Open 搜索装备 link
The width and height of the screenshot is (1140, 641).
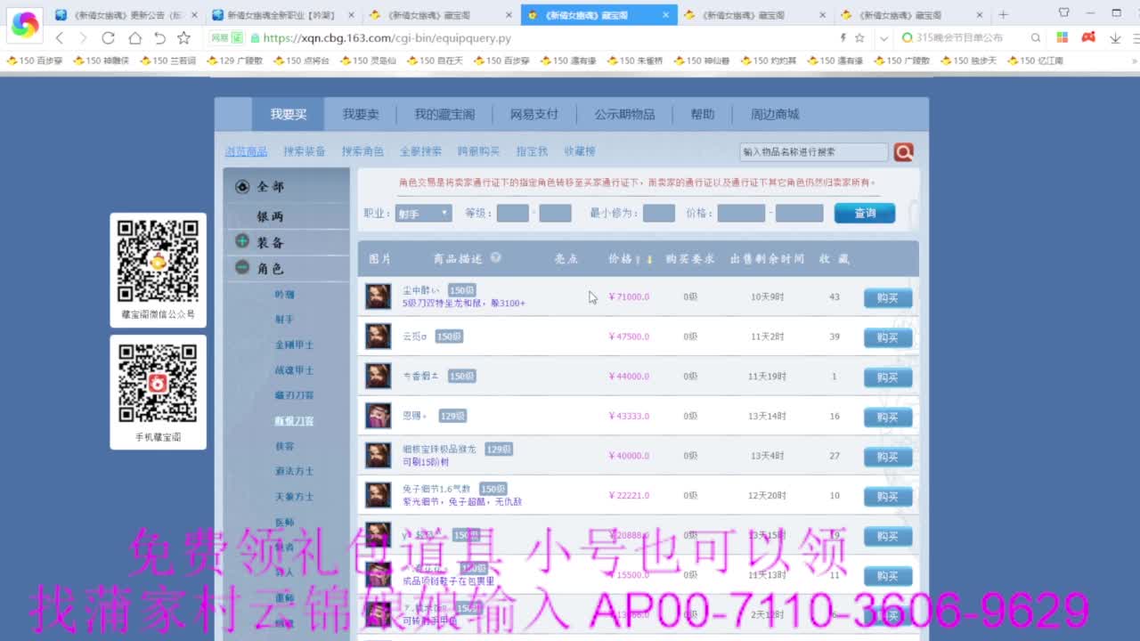click(305, 152)
